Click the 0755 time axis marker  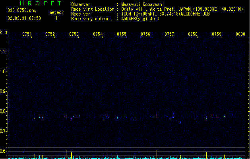click(x=122, y=34)
